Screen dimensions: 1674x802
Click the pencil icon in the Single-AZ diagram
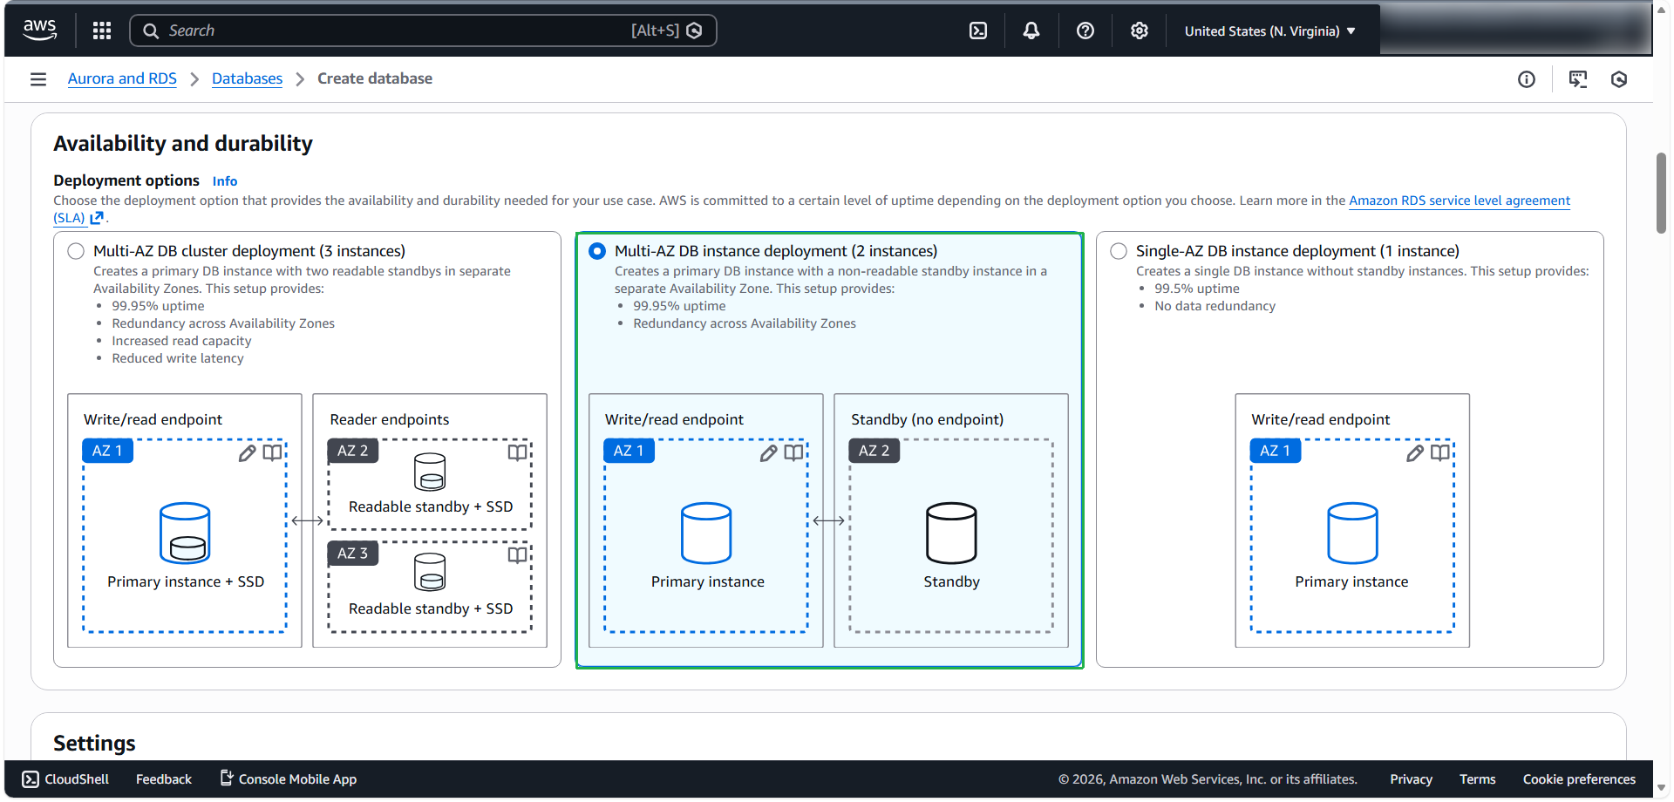1415,452
